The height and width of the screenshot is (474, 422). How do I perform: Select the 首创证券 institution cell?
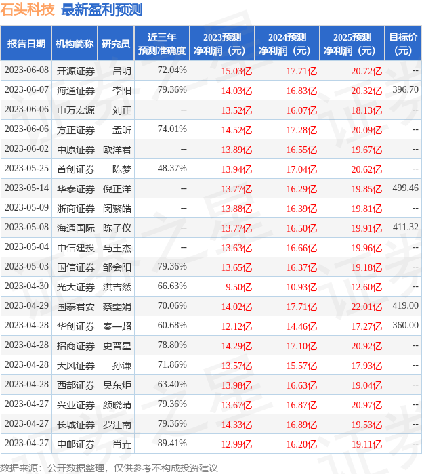76,169
